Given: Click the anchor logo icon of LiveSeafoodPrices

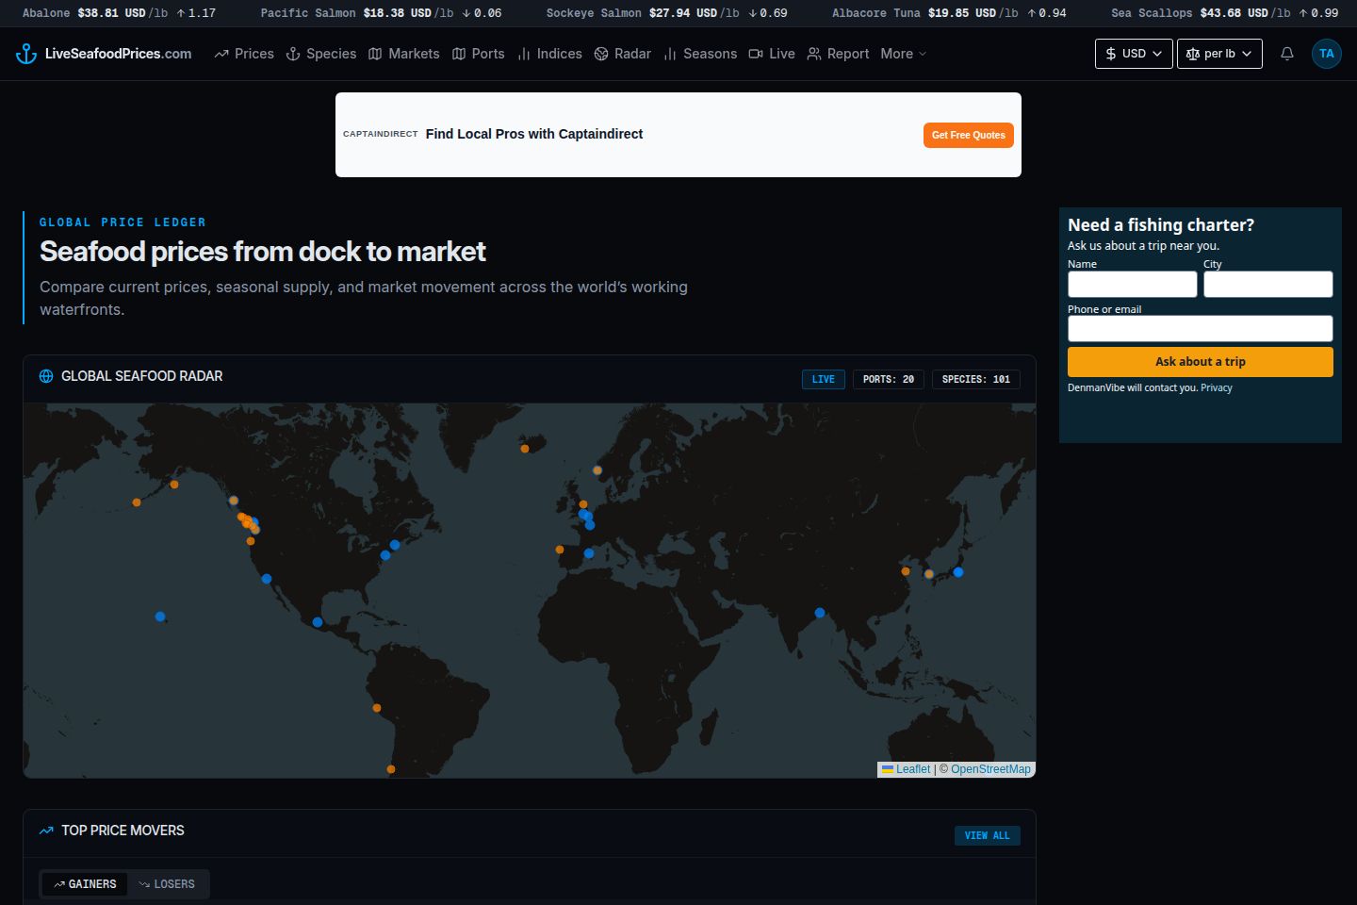Looking at the screenshot, I should 26,54.
